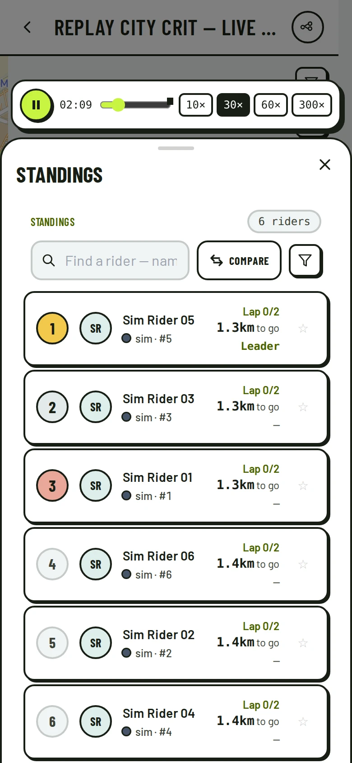Image resolution: width=352 pixels, height=763 pixels.
Task: Select the 60× speed option
Action: [271, 105]
